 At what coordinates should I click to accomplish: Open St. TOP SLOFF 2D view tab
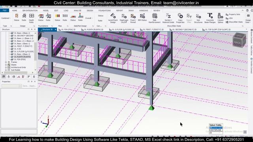tap(217, 30)
